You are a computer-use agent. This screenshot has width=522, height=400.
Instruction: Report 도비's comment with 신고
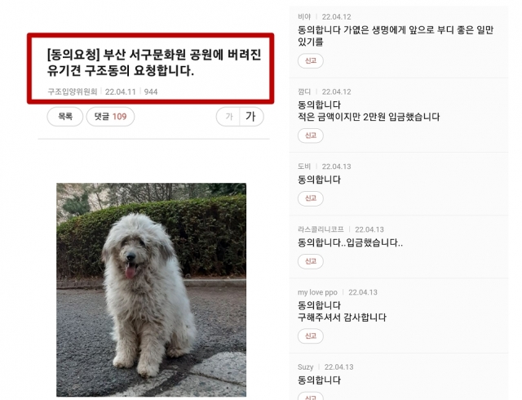[310, 198]
